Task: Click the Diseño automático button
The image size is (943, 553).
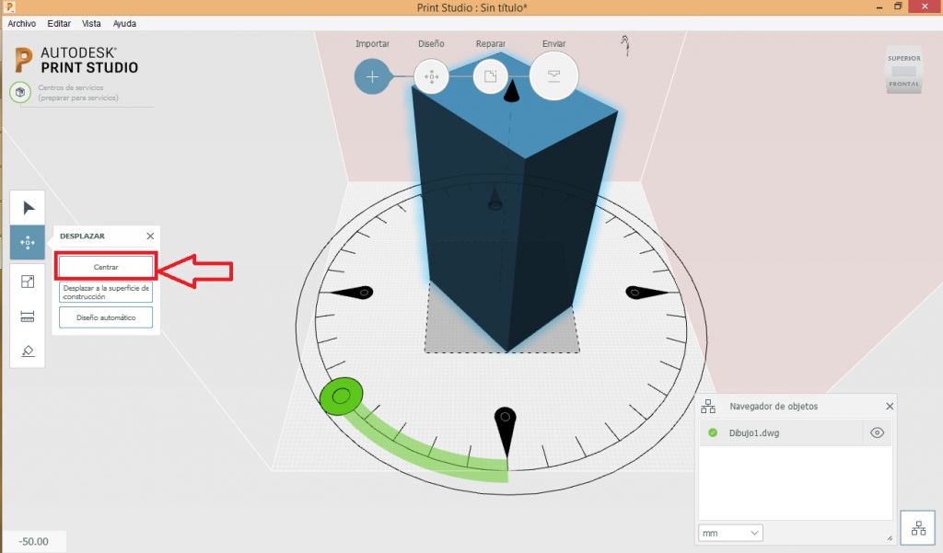Action: click(x=105, y=317)
